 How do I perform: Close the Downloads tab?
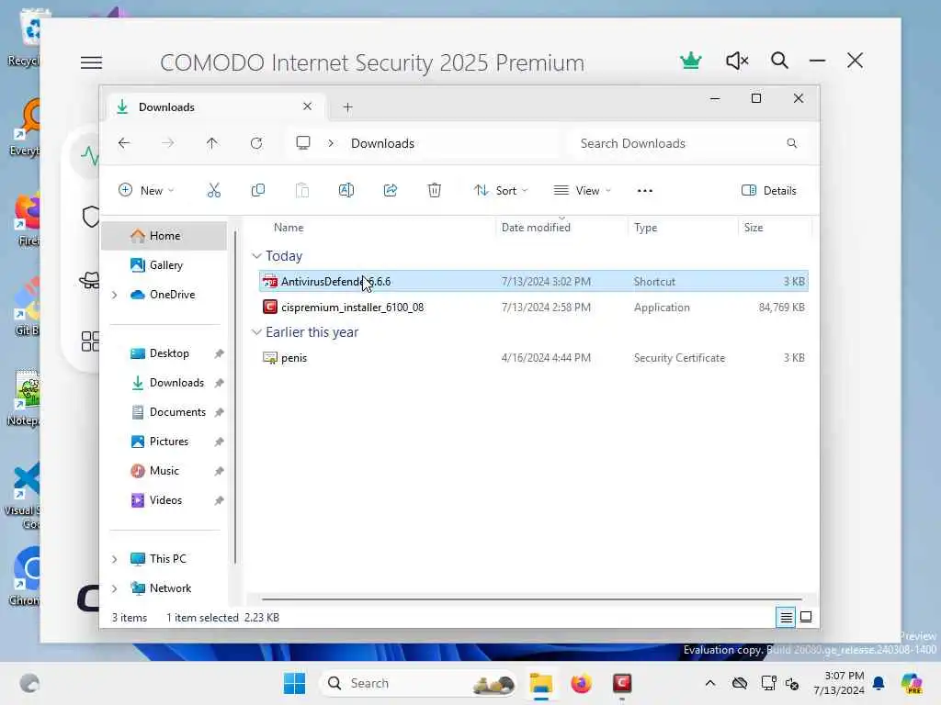pyautogui.click(x=307, y=106)
